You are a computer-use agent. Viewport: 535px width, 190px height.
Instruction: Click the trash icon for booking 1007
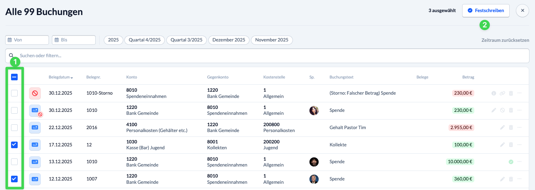pyautogui.click(x=511, y=179)
